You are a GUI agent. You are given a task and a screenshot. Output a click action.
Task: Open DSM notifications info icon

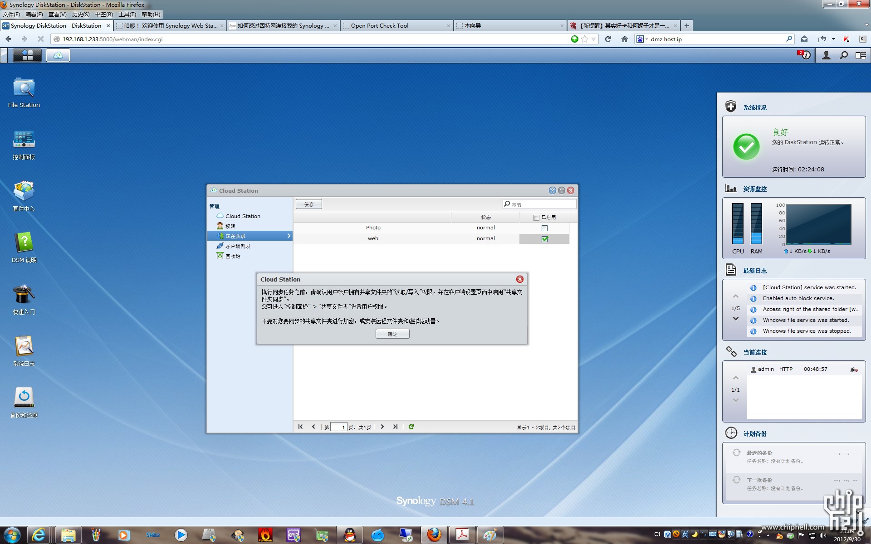(x=805, y=55)
